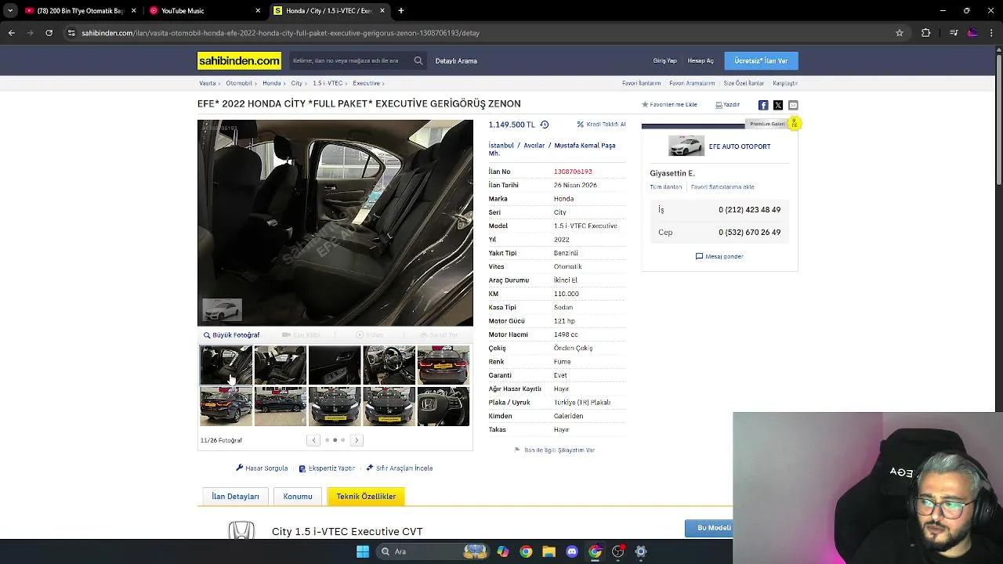
Task: Click İstanbul location link
Action: pyautogui.click(x=501, y=146)
